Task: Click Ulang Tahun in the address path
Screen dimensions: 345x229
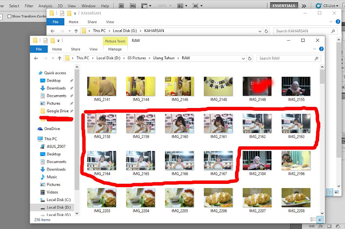Action: tap(164, 58)
